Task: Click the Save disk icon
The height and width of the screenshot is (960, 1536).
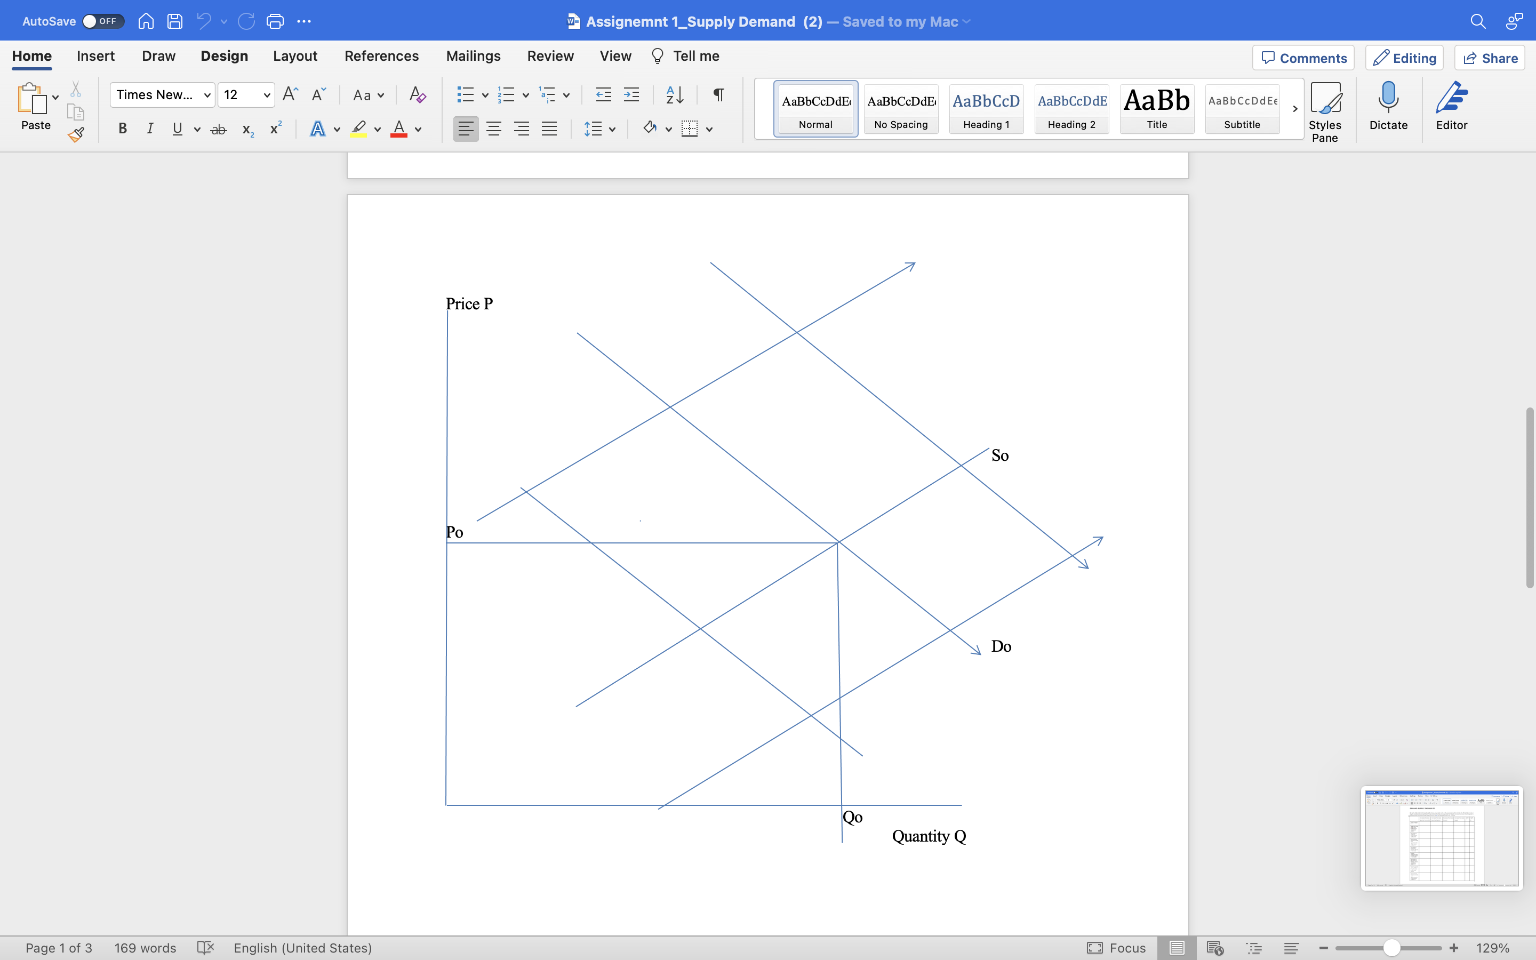Action: (x=174, y=21)
